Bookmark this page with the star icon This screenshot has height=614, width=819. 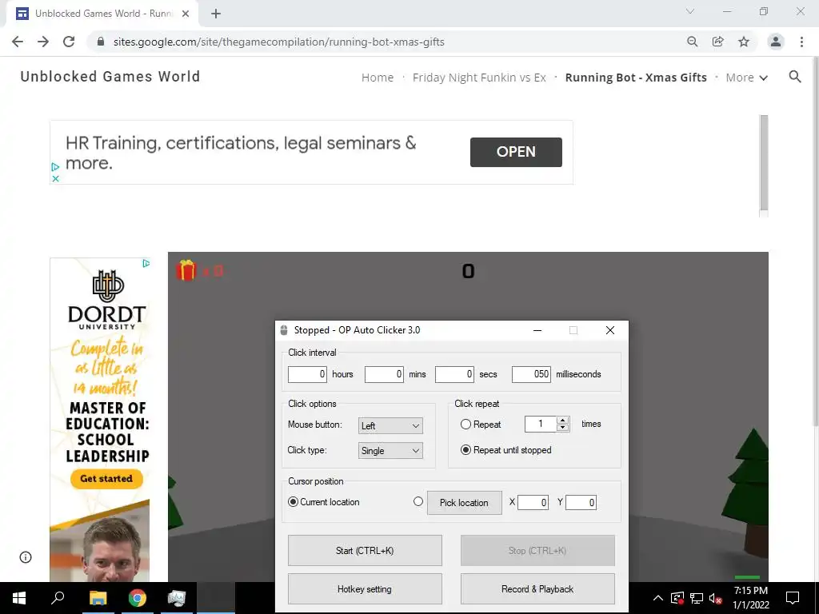coord(744,42)
